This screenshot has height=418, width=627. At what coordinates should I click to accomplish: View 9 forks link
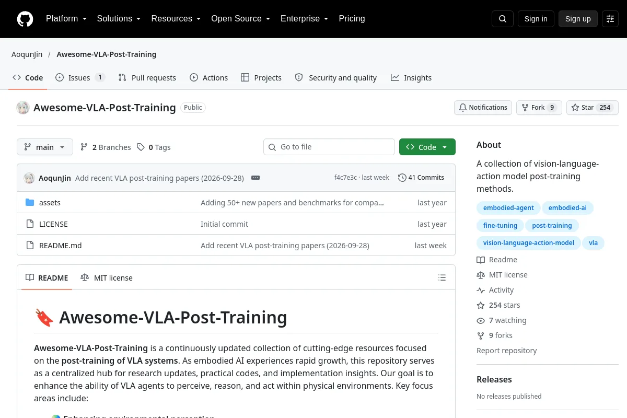(x=494, y=335)
